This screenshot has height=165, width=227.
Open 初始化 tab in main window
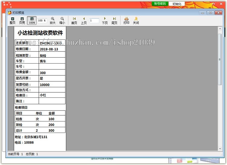click(177, 4)
